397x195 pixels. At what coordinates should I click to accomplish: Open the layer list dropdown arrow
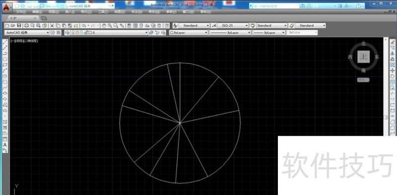point(146,33)
